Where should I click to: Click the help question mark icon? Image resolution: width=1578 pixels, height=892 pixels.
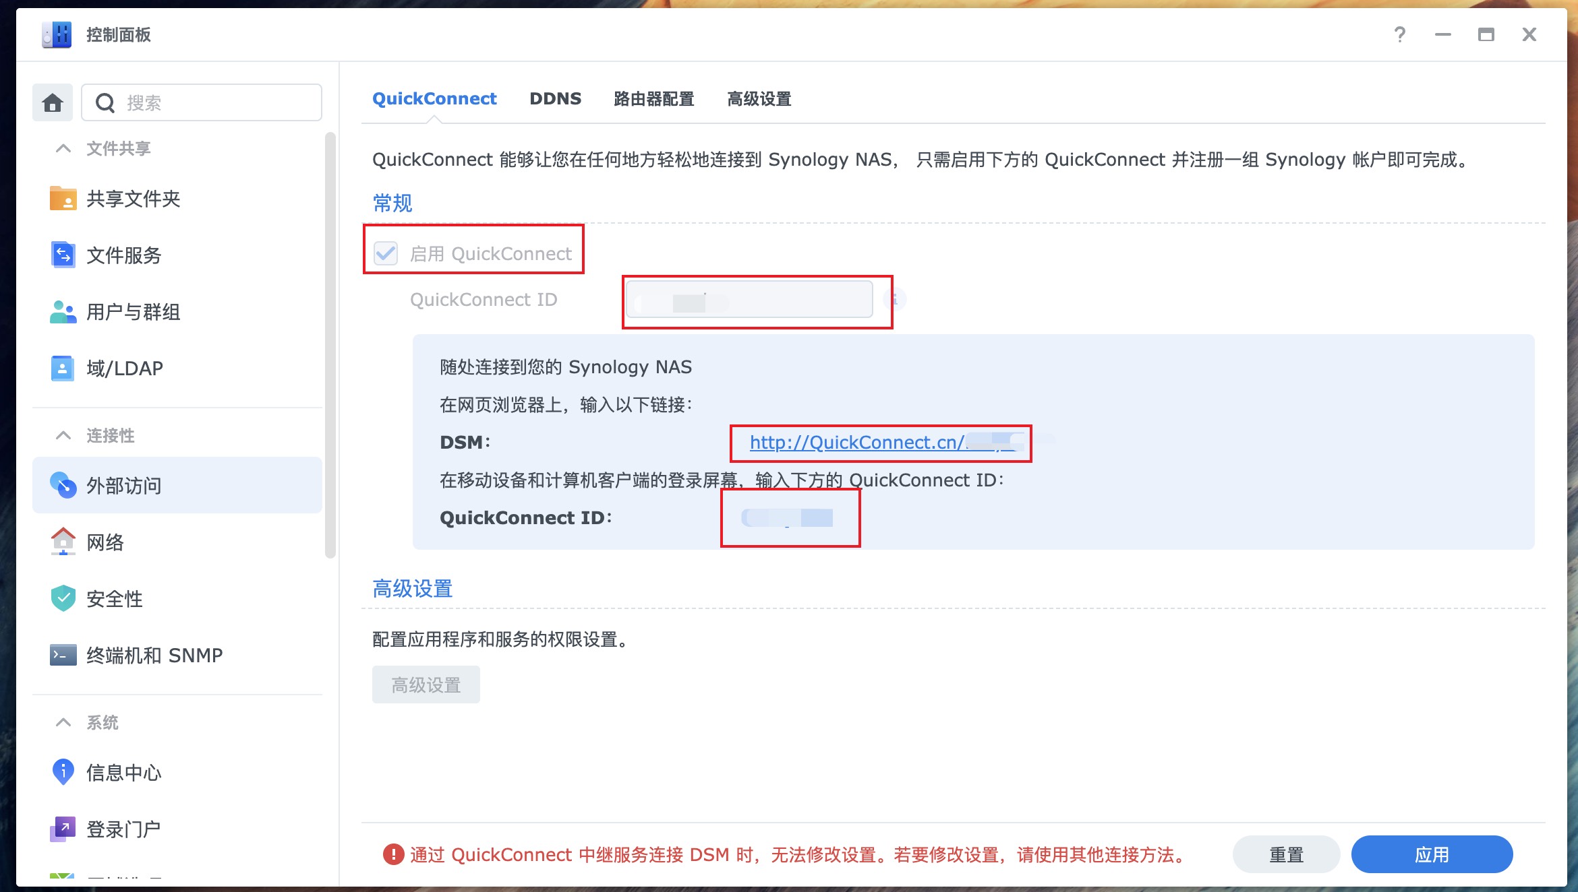pos(1400,34)
